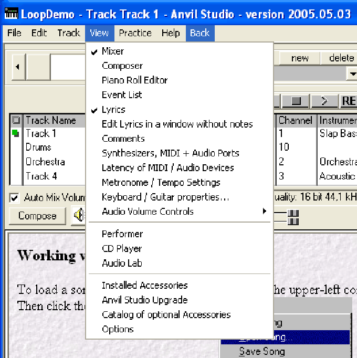Click the upper volume slider handle

(x=293, y=213)
